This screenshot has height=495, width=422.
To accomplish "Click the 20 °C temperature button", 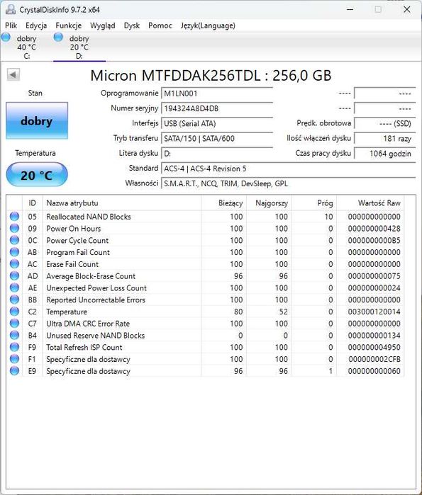I will tap(37, 175).
